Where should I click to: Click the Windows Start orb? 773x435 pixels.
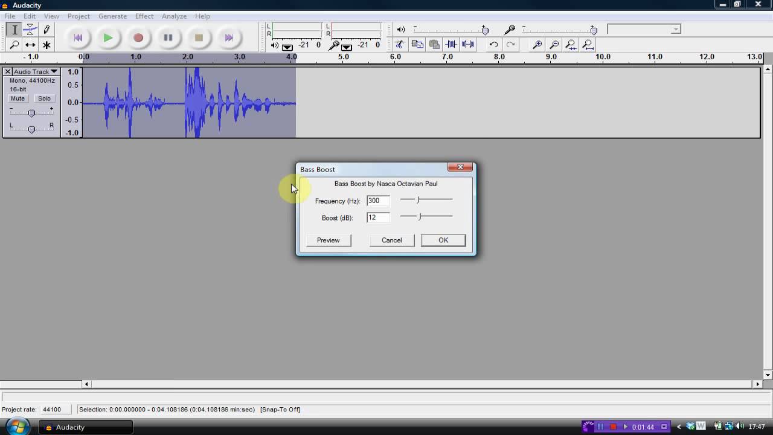tap(18, 427)
